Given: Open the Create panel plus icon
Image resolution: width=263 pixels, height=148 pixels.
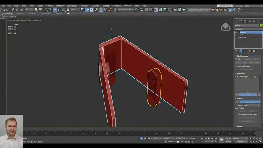Looking at the screenshot, I should point(236,21).
